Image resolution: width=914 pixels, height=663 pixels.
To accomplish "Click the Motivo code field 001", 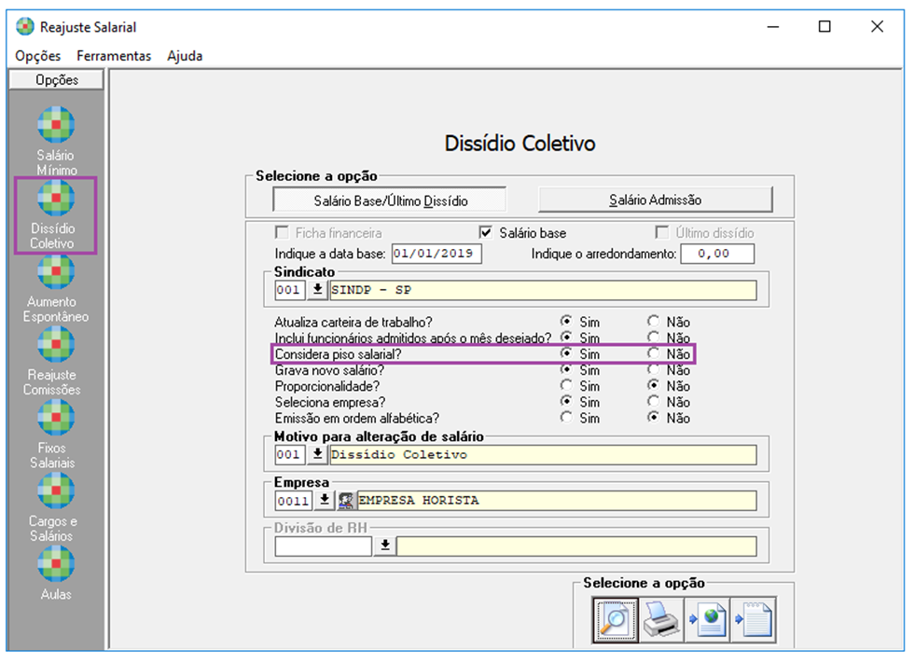I will (x=290, y=454).
